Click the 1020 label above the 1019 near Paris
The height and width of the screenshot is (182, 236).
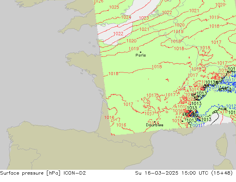pyautogui.click(x=131, y=41)
